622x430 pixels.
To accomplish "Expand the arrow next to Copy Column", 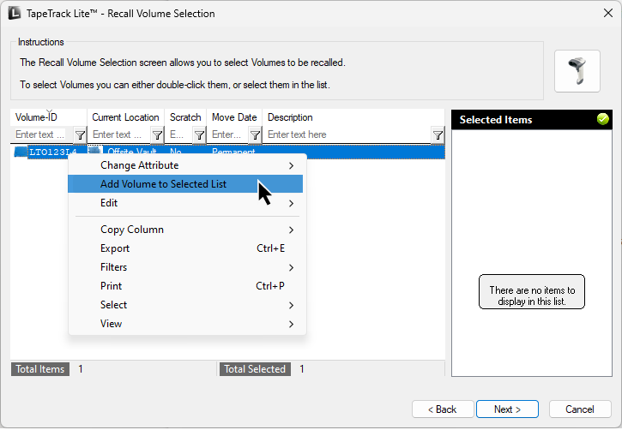I will 291,230.
